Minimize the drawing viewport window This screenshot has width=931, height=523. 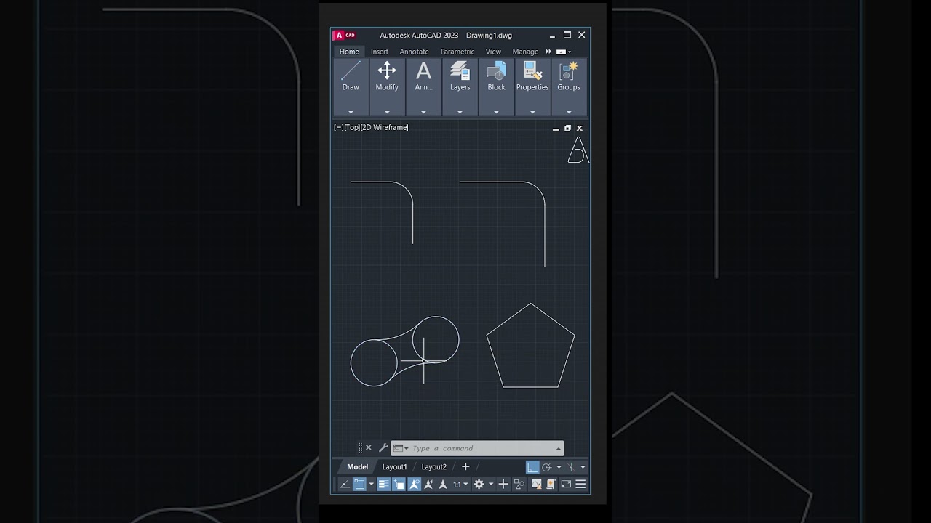(x=556, y=129)
